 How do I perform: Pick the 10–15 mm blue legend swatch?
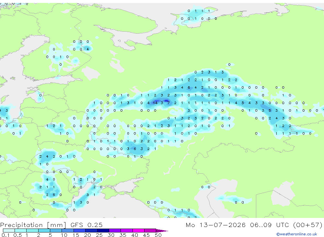tap(68, 231)
